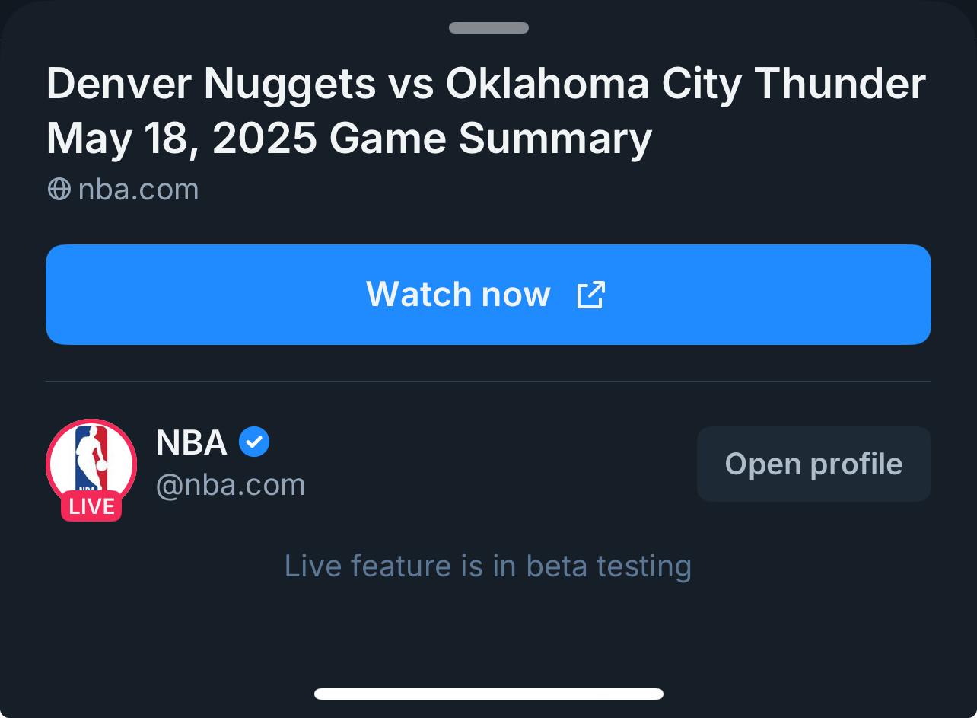Click "Oklahoma City Thunder" in the title
977x718 pixels.
(686, 84)
